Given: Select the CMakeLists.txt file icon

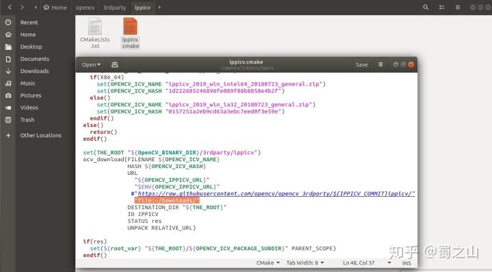Looking at the screenshot, I should coord(95,27).
